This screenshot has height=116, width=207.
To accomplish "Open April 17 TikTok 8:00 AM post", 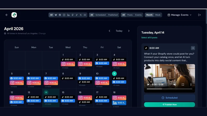I will coord(102,97).
